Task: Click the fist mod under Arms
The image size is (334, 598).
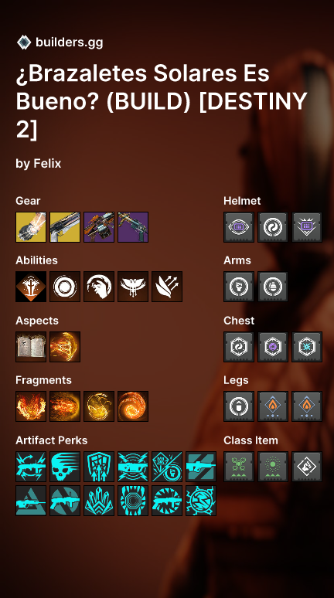Action: pos(239,287)
